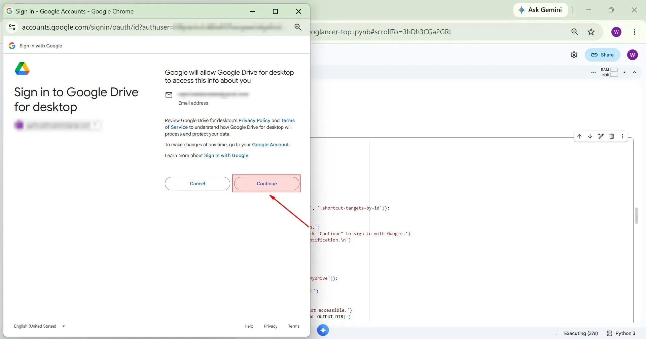Open the cell's more options menu
The height and width of the screenshot is (339, 646).
pyautogui.click(x=622, y=136)
